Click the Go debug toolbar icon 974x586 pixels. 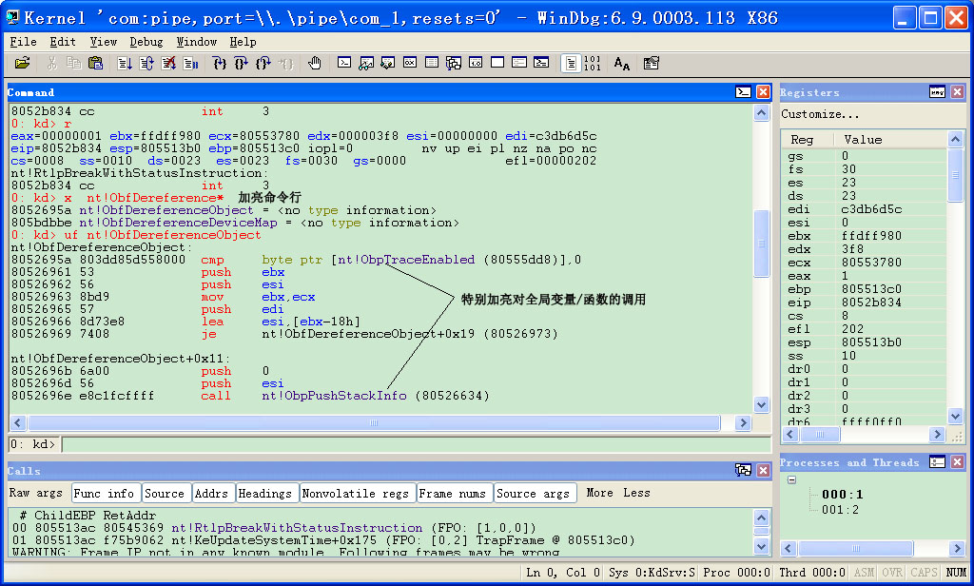click(125, 63)
